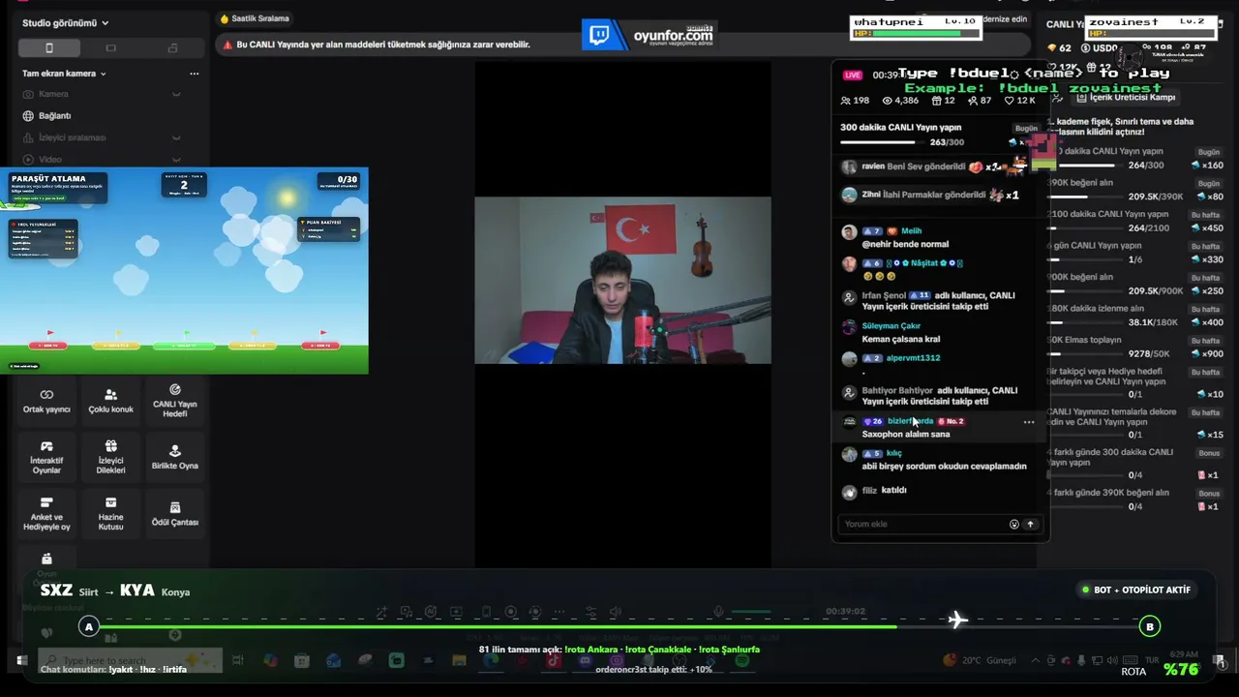Click the 4,386 views eye icon
This screenshot has height=697, width=1239.
pyautogui.click(x=887, y=101)
